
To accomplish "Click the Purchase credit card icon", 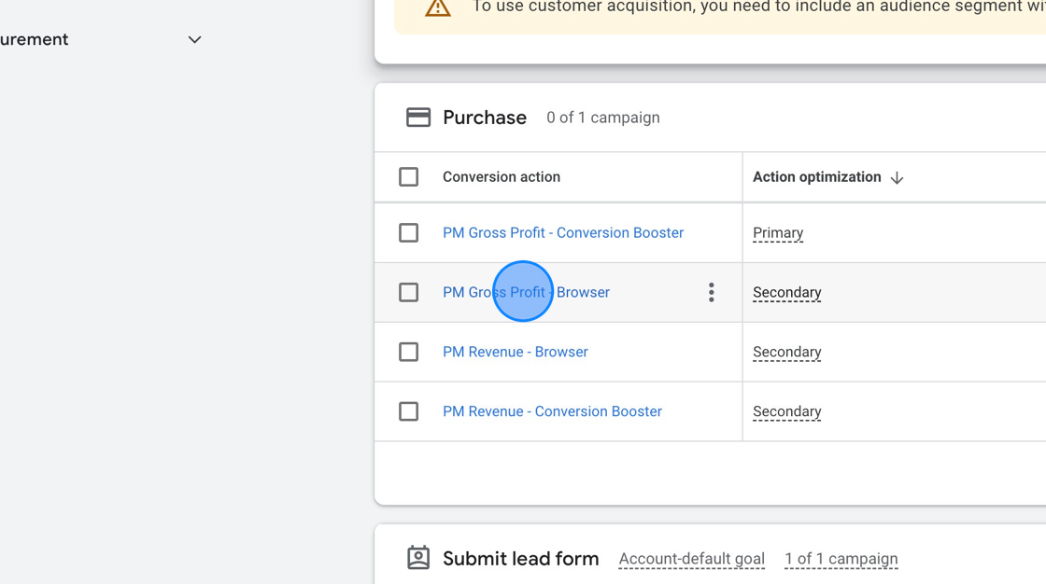I will (x=418, y=118).
